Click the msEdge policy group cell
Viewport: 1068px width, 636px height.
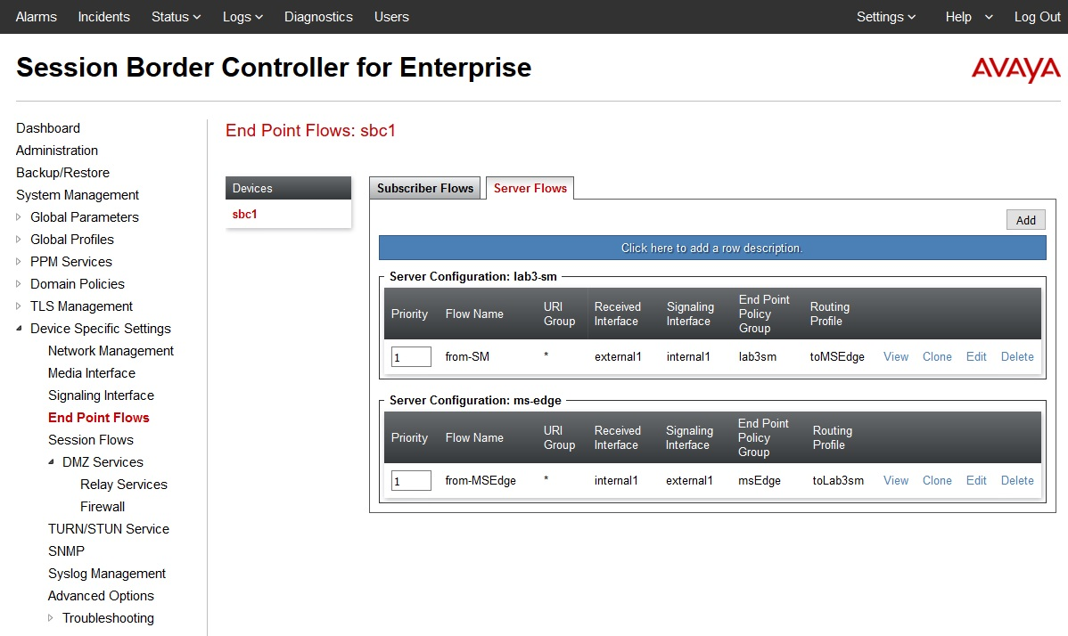[x=760, y=480]
